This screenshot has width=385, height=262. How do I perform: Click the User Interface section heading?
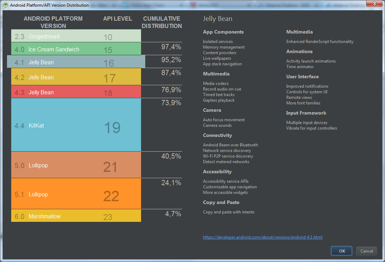click(302, 77)
